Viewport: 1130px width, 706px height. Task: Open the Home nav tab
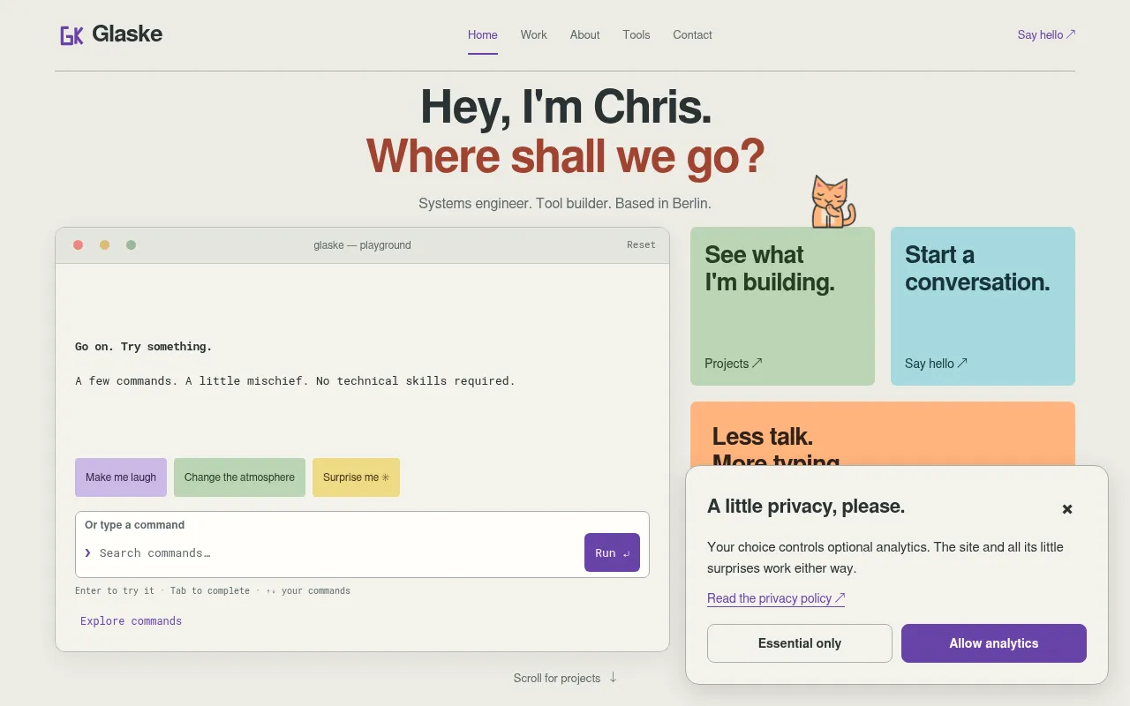[483, 35]
